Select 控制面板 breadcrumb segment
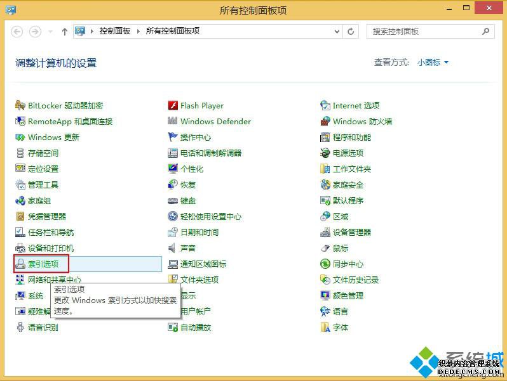The width and height of the screenshot is (507, 381). click(x=115, y=31)
